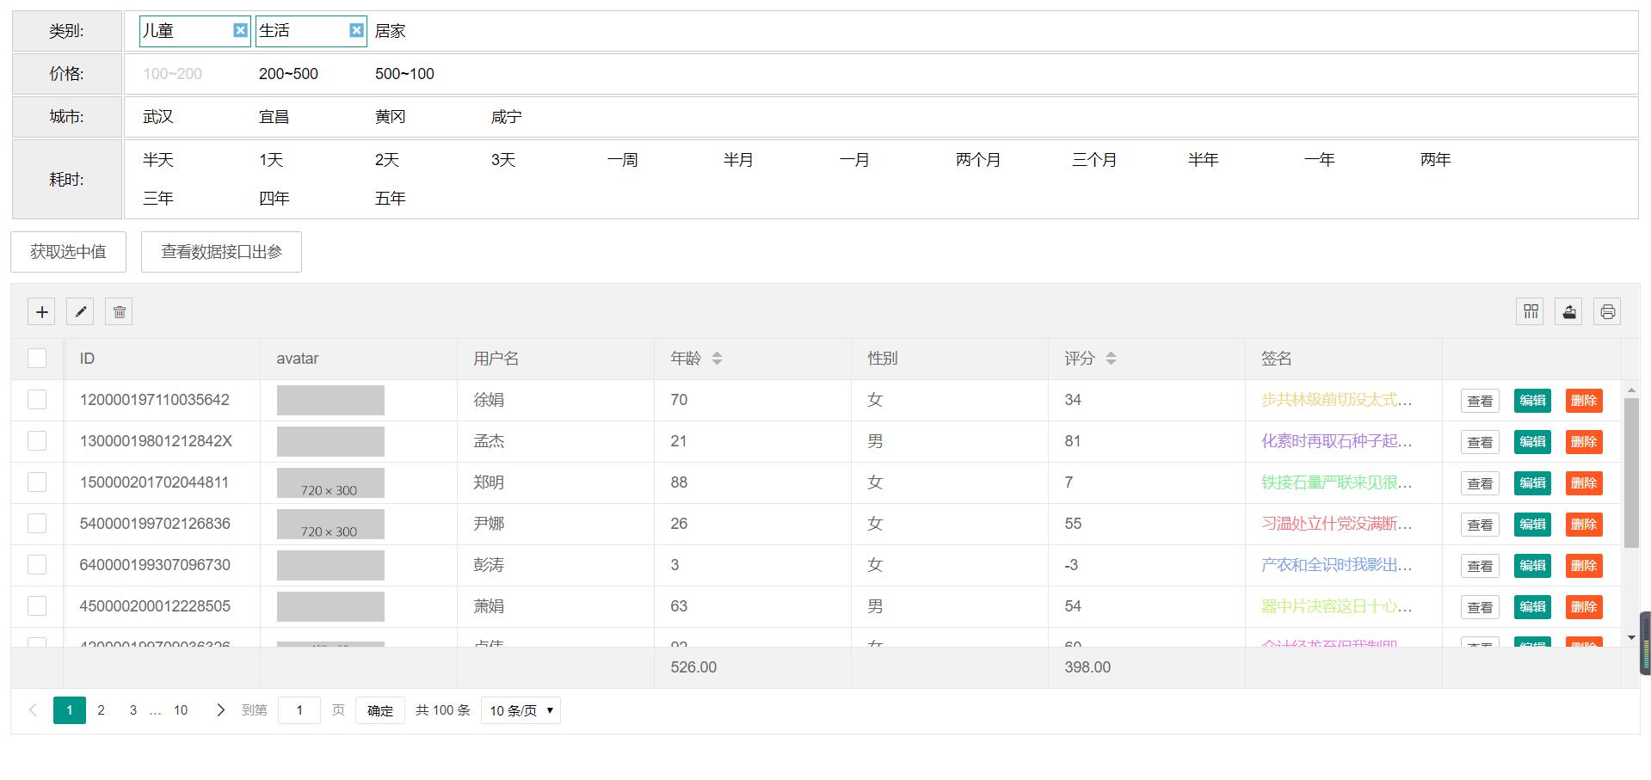Open the column filter grid icon
This screenshot has width=1651, height=780.
point(1530,311)
